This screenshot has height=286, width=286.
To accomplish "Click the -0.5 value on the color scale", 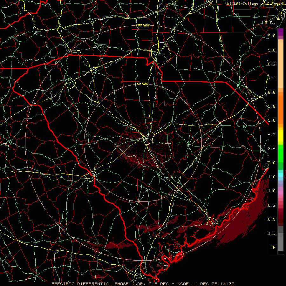I will pos(270,219).
